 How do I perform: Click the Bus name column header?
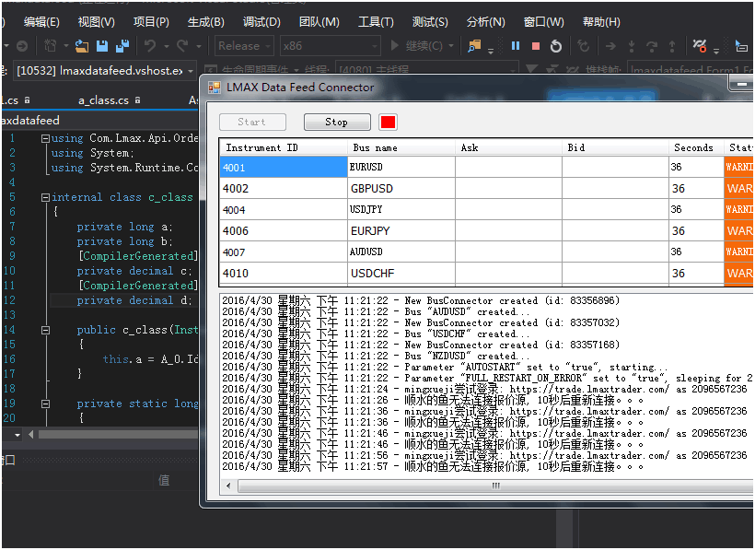click(401, 147)
